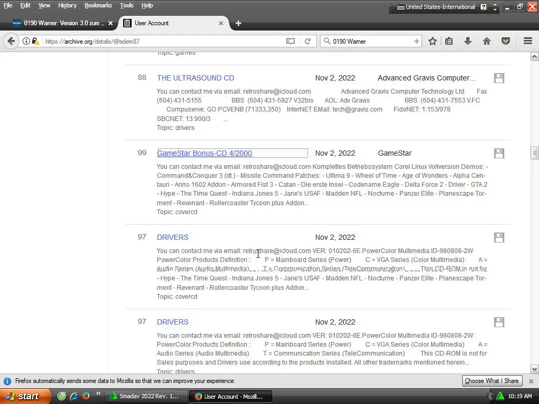This screenshot has width=539, height=404.
Task: Click the vertical scrollbar thumb
Action: pyautogui.click(x=535, y=153)
